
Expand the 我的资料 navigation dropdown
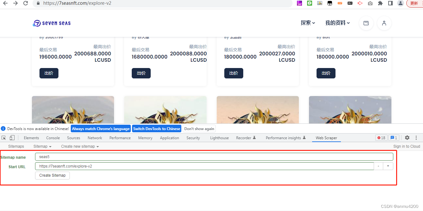tap(338, 23)
